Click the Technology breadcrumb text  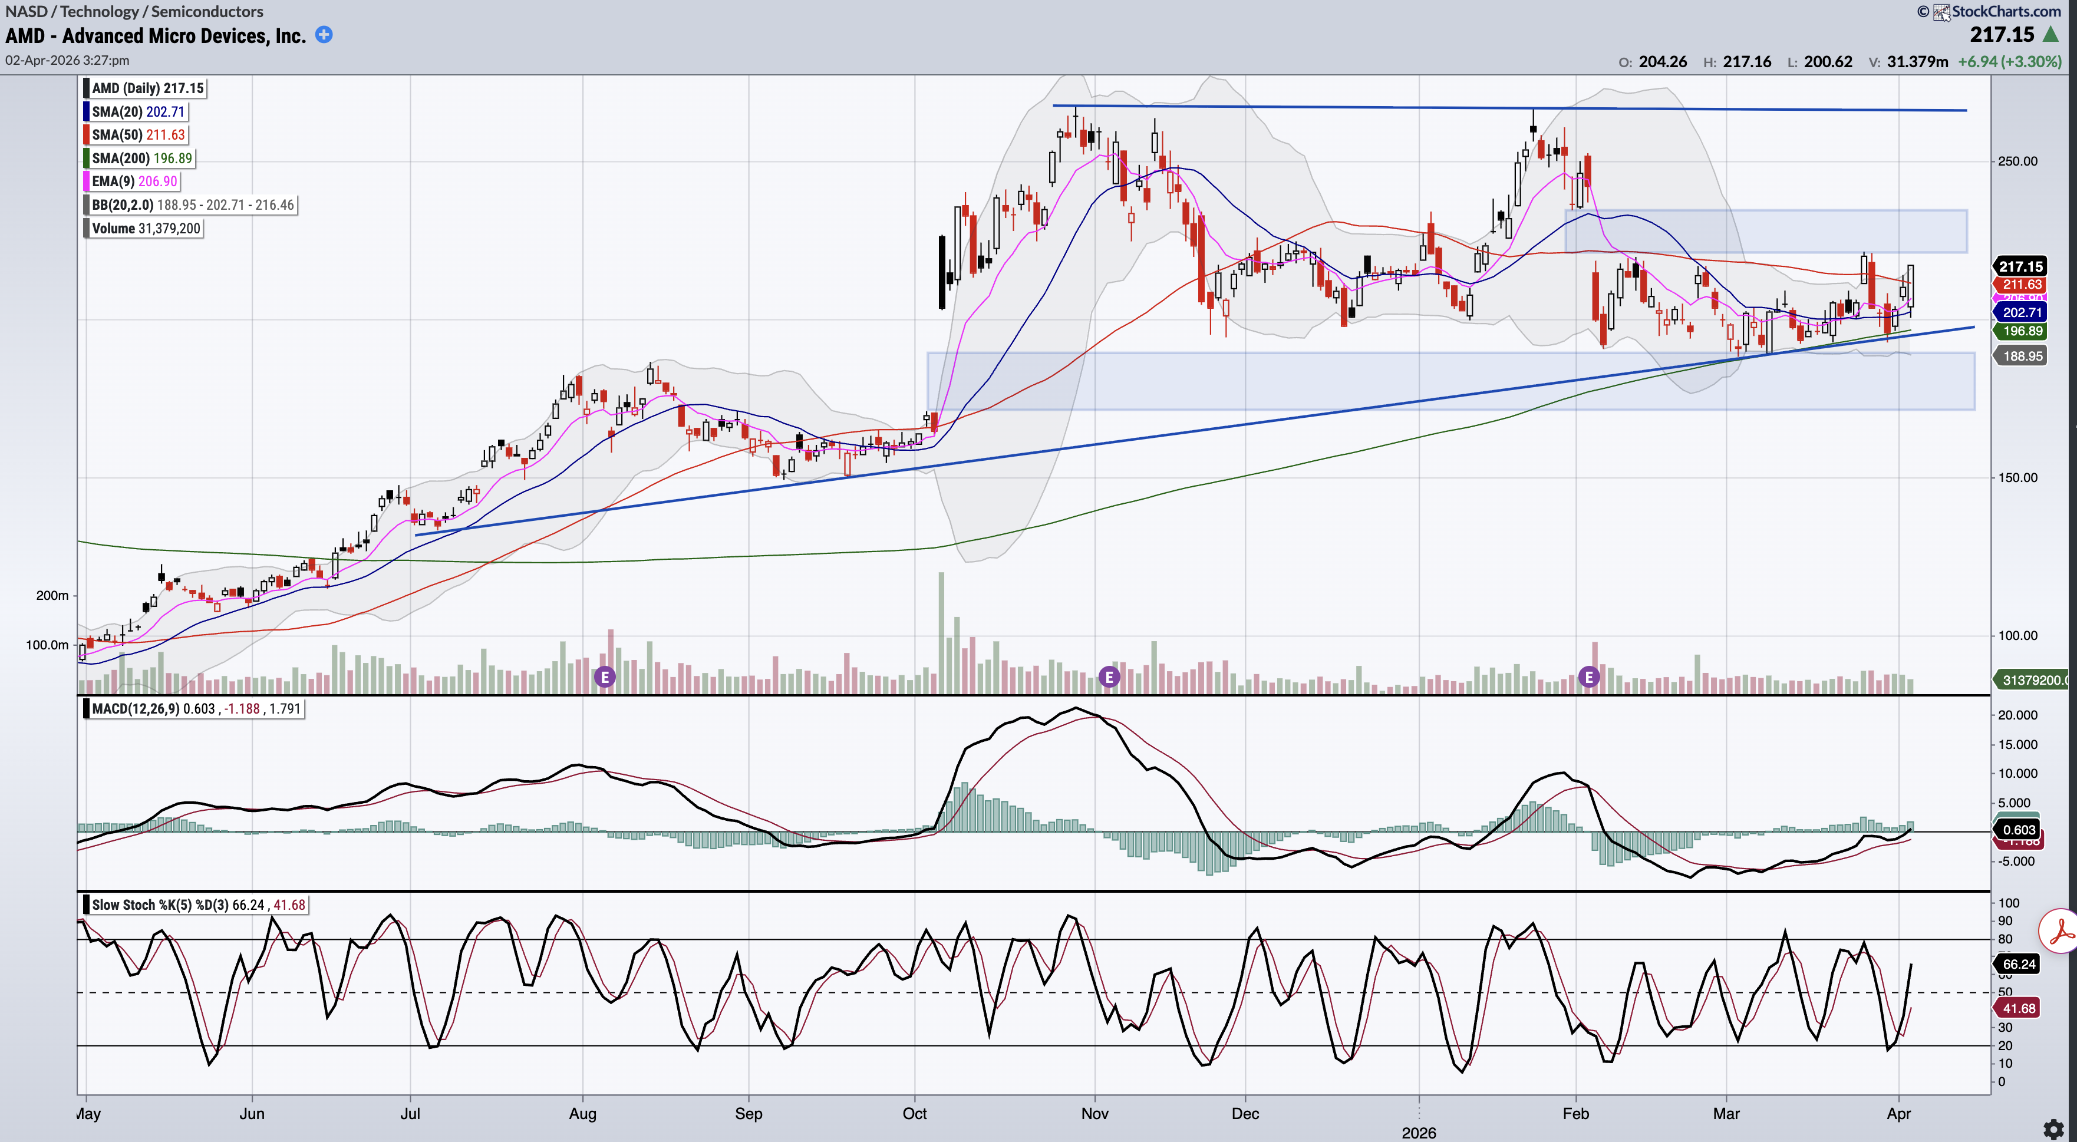click(99, 11)
